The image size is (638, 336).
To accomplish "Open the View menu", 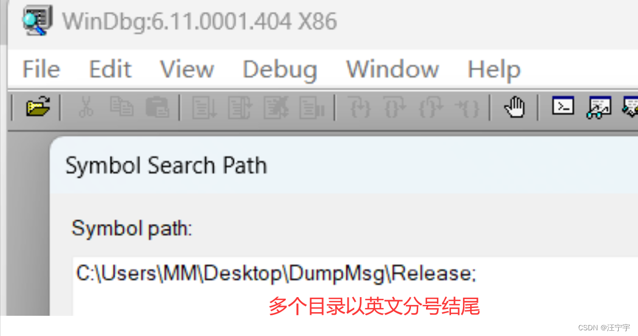I will point(187,69).
